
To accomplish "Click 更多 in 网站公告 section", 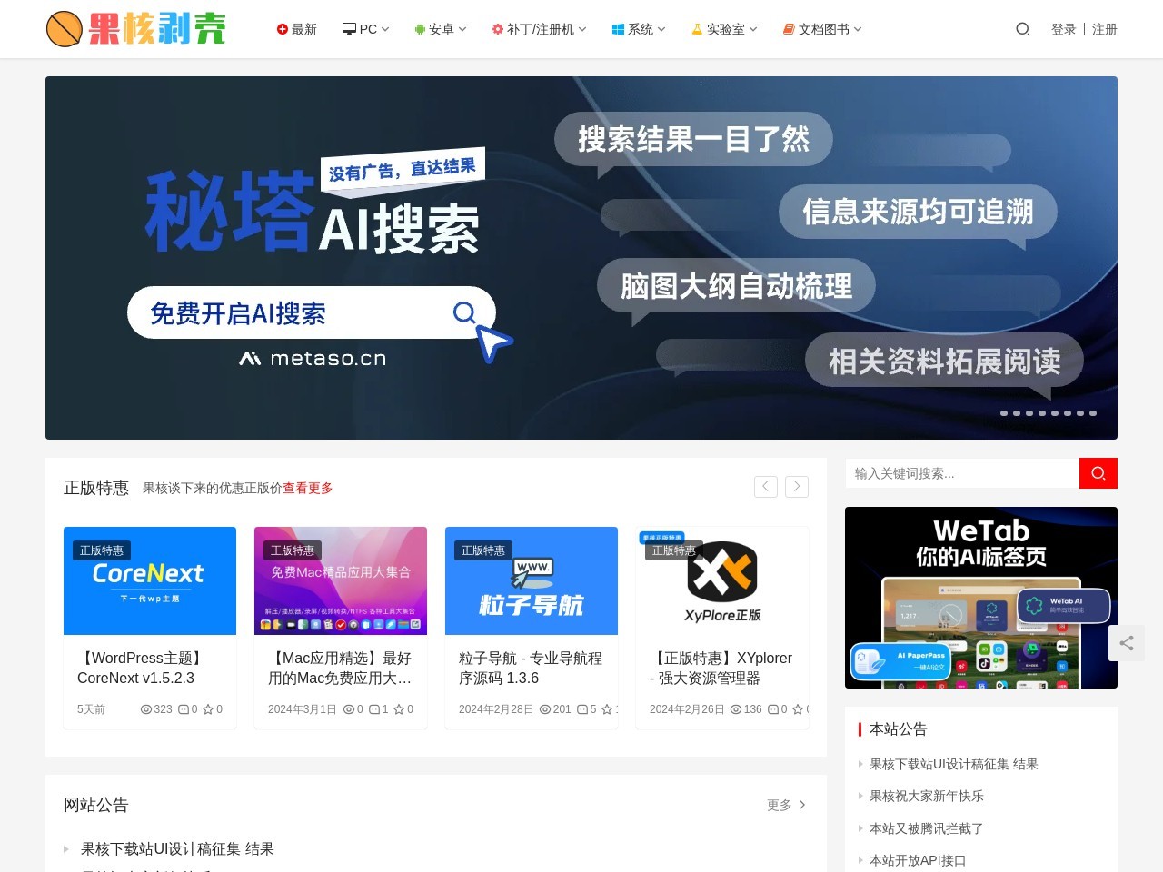I will 786,805.
